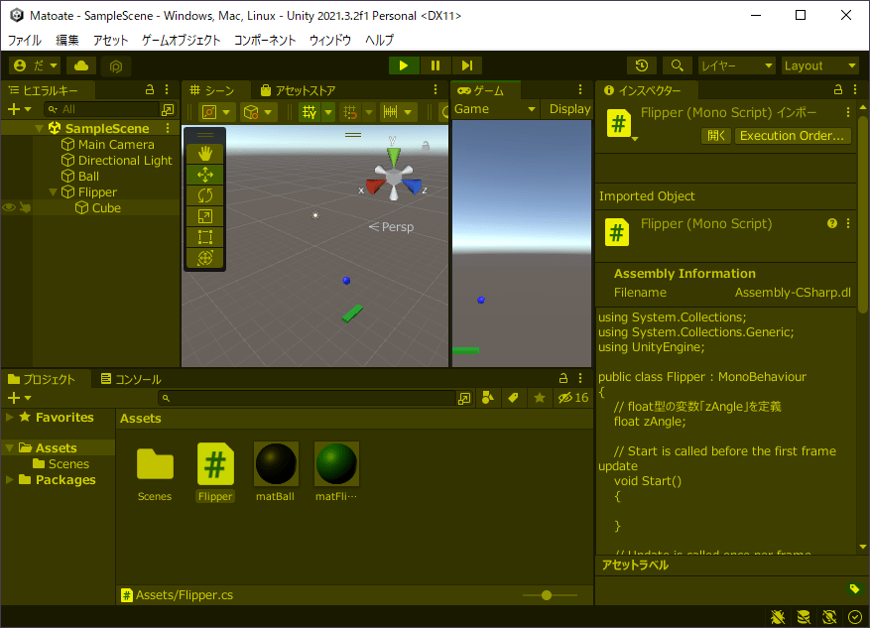The image size is (870, 628).
Task: Switch to the コンソール tab
Action: coord(131,379)
